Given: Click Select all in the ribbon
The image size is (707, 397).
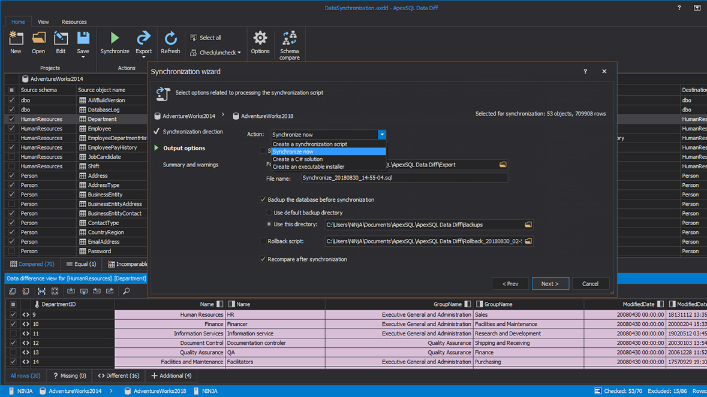Looking at the screenshot, I should click(206, 38).
